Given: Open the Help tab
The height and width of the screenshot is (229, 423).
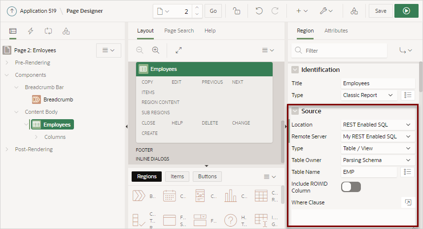Looking at the screenshot, I should (210, 31).
